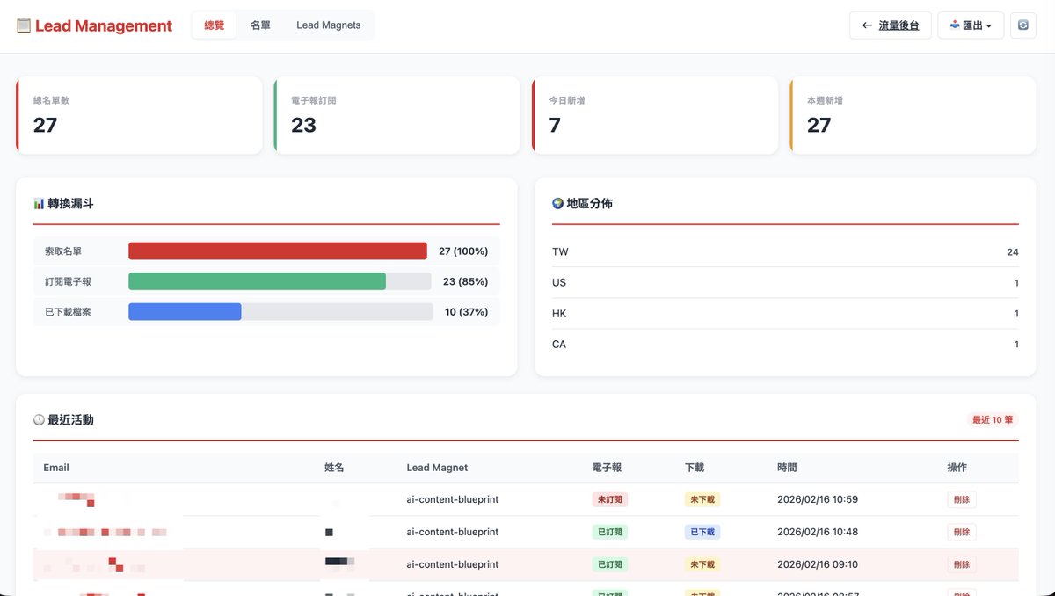Image resolution: width=1055 pixels, height=596 pixels.
Task: Click the globe icon next to 地區分佈
Action: tap(557, 203)
